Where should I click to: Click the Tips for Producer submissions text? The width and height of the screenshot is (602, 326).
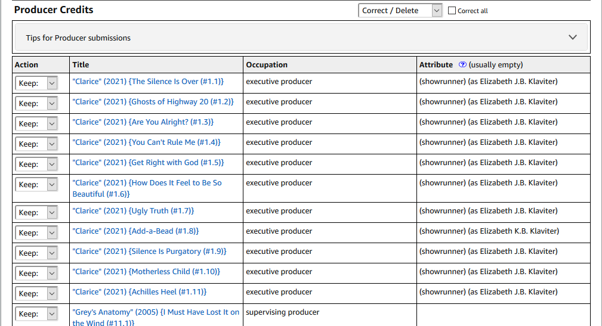tap(78, 38)
